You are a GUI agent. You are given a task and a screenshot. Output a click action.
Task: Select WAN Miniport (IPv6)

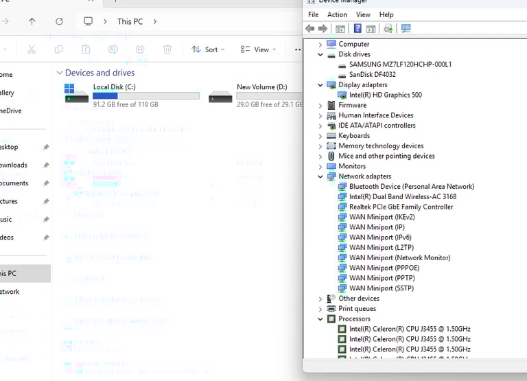point(380,237)
